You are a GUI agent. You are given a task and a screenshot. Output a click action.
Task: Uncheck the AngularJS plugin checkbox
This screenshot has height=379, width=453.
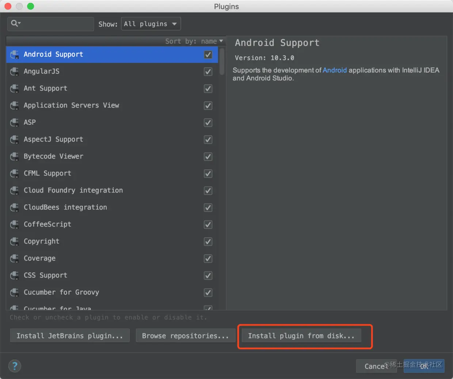tap(208, 72)
